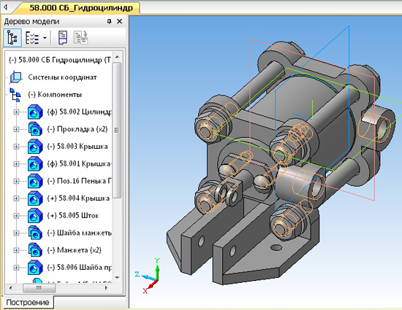
Task: Expand the 58.003 Крышка node
Action: [16, 147]
